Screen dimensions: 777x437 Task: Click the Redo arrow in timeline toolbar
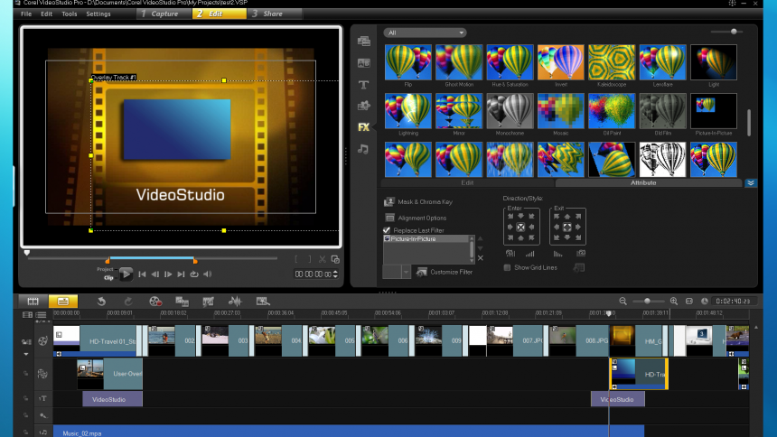coord(128,302)
